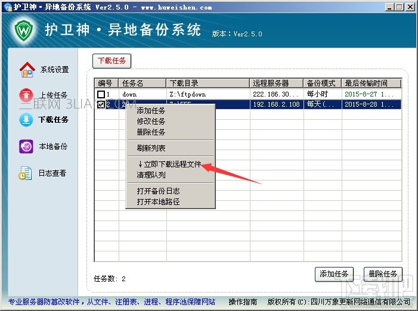Screen dimensions: 418x311
Task: Click the 远程服务器 column header
Action: 277,83
